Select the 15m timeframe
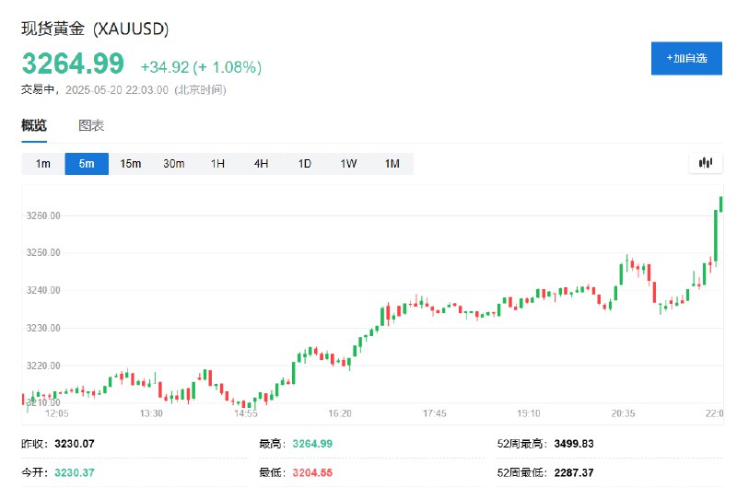 click(130, 164)
